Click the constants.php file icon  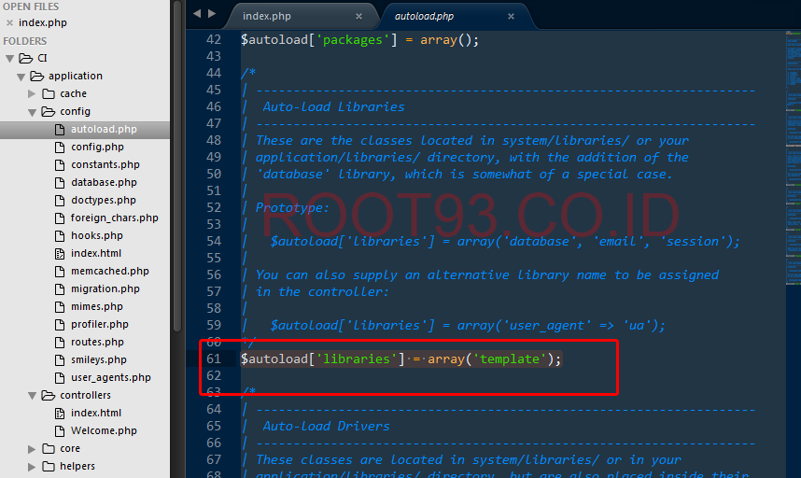pyautogui.click(x=60, y=165)
